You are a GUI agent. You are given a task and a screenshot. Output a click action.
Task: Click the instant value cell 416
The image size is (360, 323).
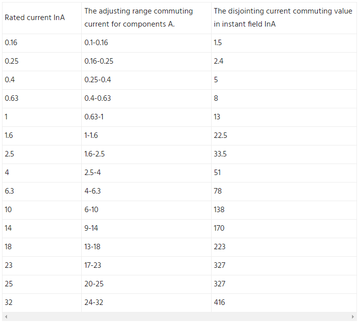[284, 303]
